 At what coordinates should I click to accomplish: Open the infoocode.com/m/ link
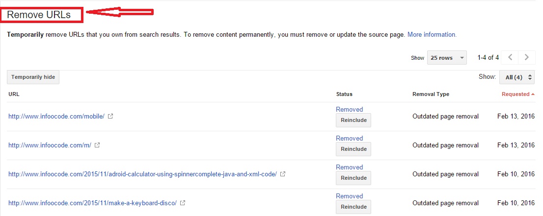pyautogui.click(x=50, y=145)
